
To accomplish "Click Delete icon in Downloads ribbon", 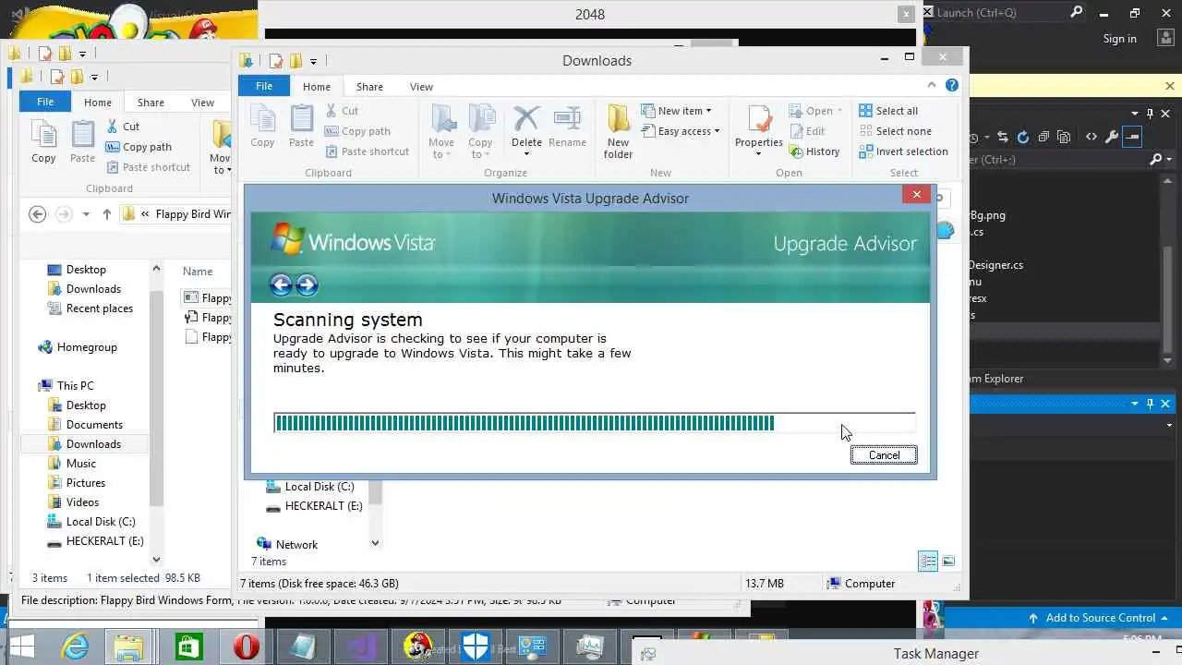I will point(526,127).
